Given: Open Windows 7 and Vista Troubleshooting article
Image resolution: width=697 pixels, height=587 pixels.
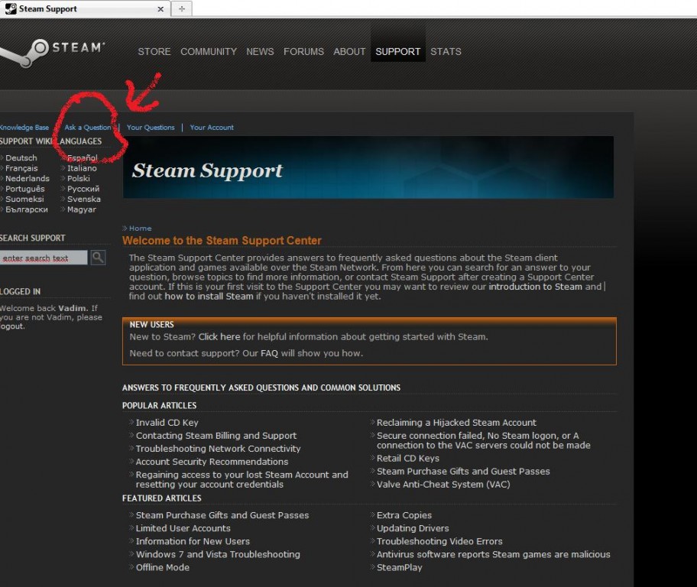Looking at the screenshot, I should pyautogui.click(x=218, y=554).
